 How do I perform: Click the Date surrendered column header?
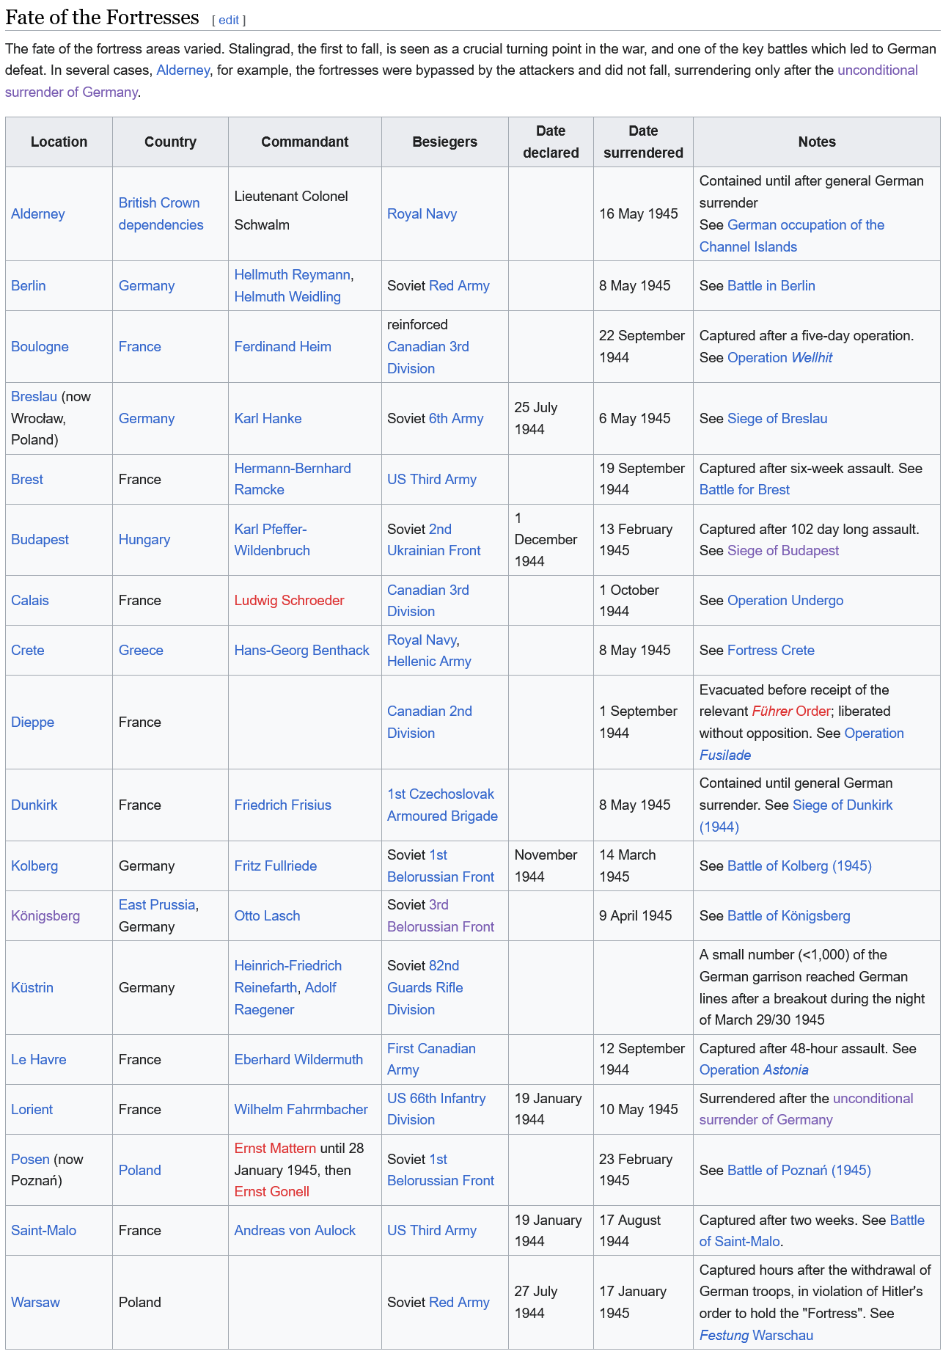tap(643, 142)
